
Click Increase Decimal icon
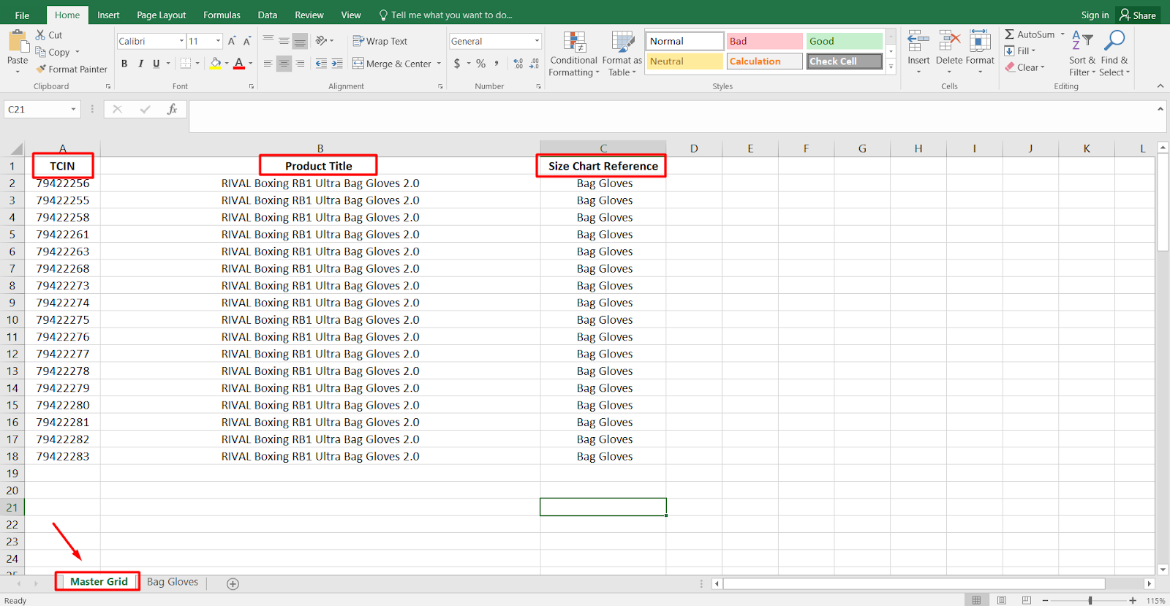(x=518, y=64)
